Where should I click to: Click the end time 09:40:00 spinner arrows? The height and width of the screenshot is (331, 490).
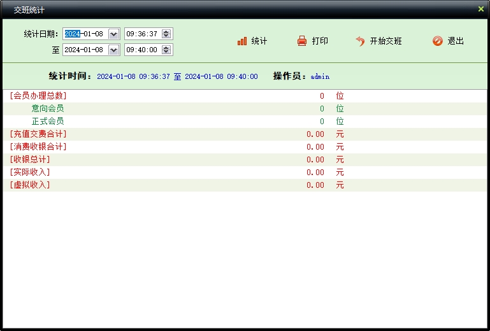(x=166, y=50)
